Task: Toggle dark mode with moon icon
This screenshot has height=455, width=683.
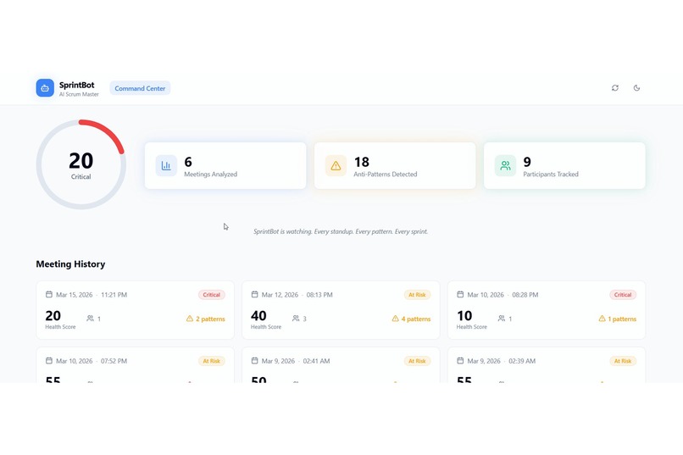Action: tap(636, 88)
